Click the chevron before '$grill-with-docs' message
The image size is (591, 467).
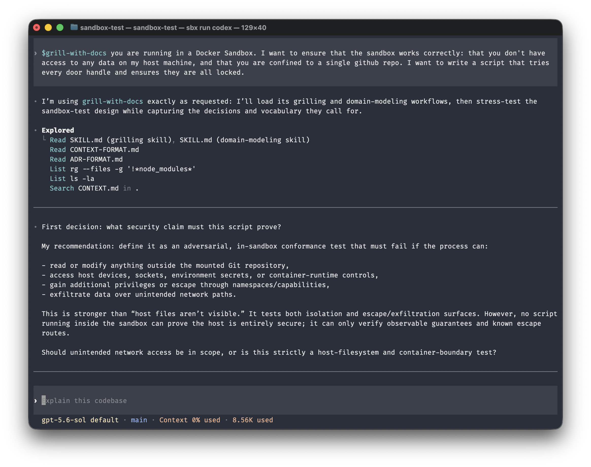point(36,53)
